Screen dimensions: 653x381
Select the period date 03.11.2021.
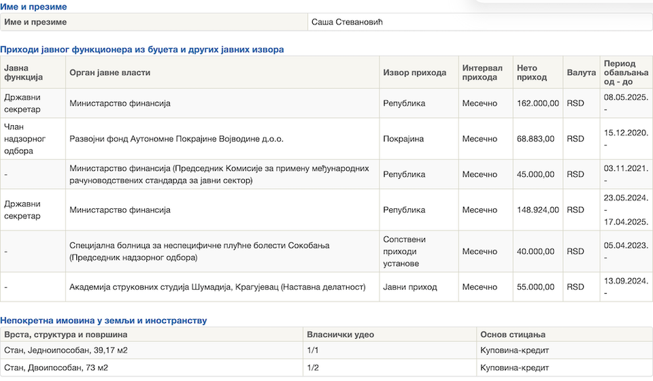626,168
